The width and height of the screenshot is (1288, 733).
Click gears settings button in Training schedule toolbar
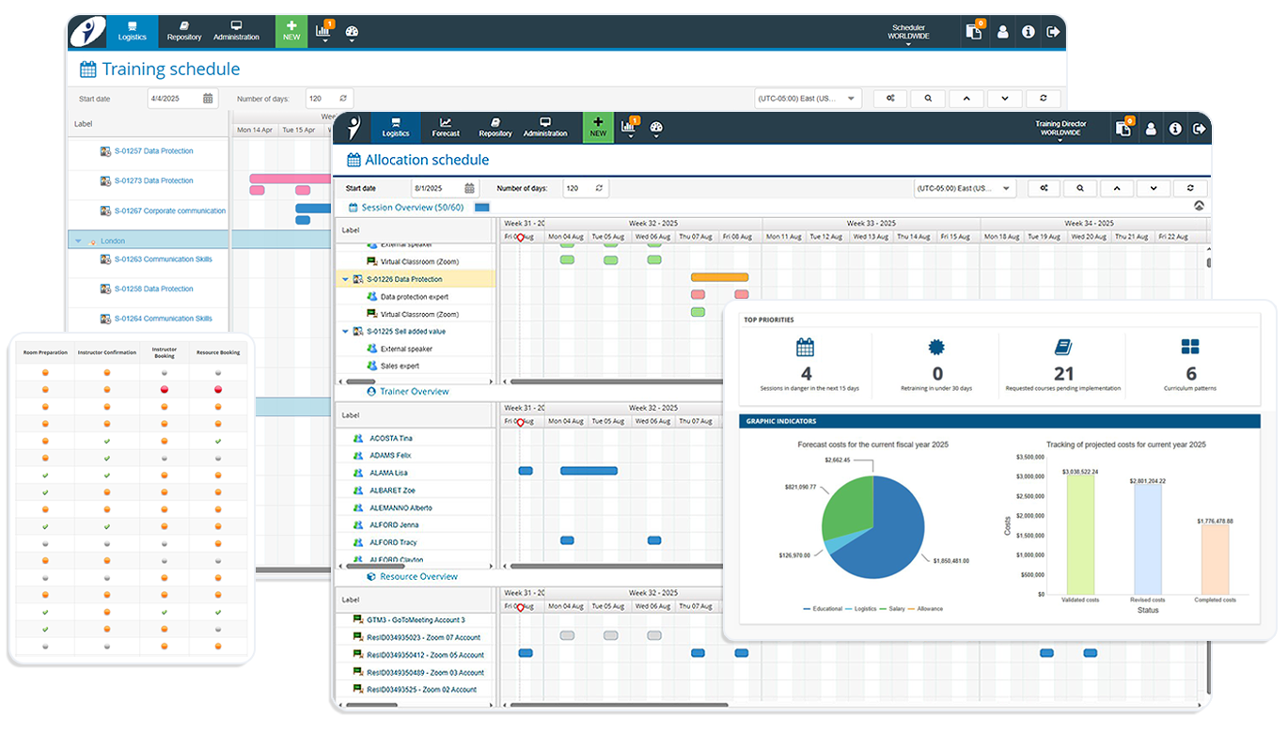(x=890, y=99)
